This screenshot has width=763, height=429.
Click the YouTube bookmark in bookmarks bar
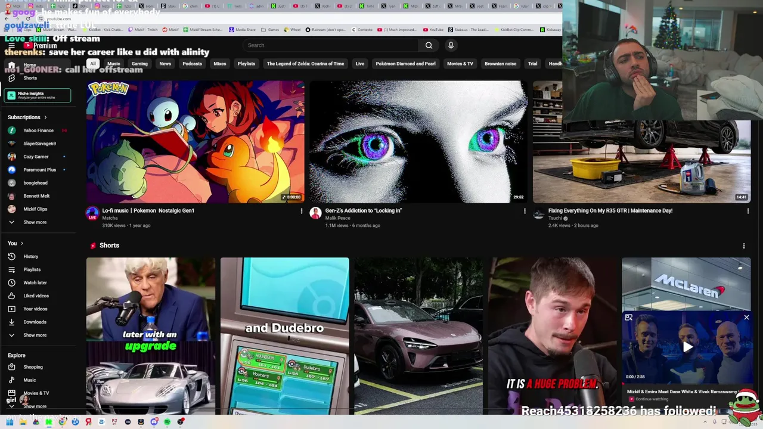pos(433,30)
